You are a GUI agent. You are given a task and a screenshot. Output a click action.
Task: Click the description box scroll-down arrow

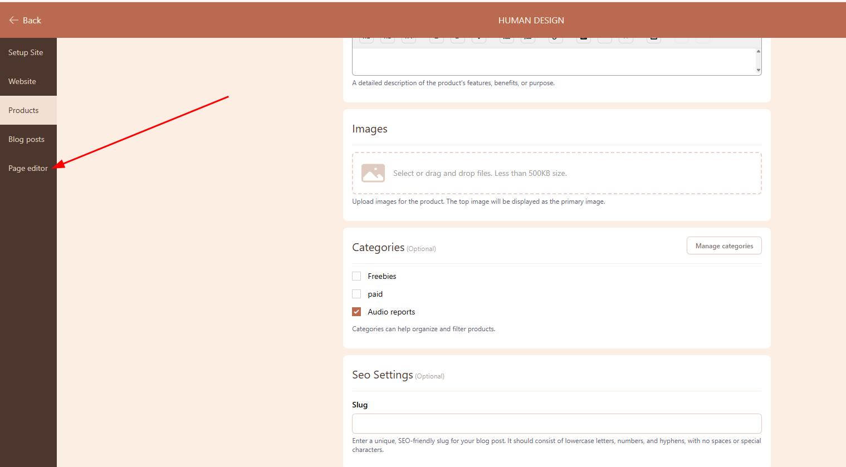pyautogui.click(x=758, y=70)
